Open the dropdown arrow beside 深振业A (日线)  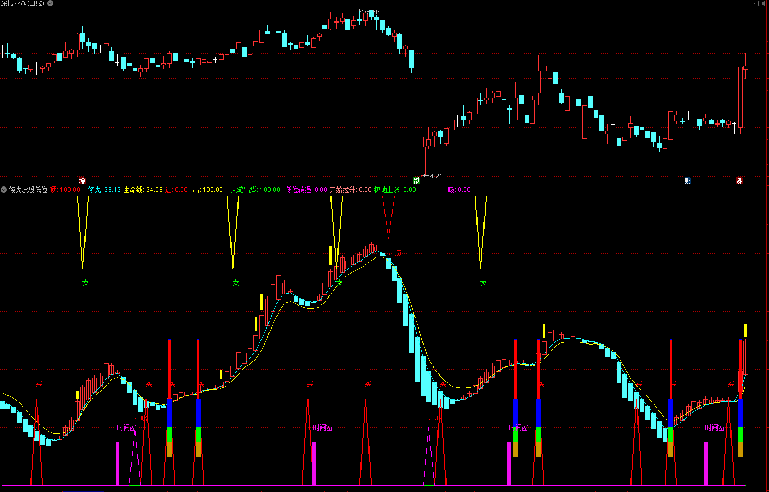click(50, 3)
